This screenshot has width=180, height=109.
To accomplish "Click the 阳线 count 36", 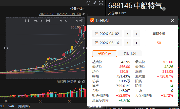I will pyautogui.click(x=171, y=81).
